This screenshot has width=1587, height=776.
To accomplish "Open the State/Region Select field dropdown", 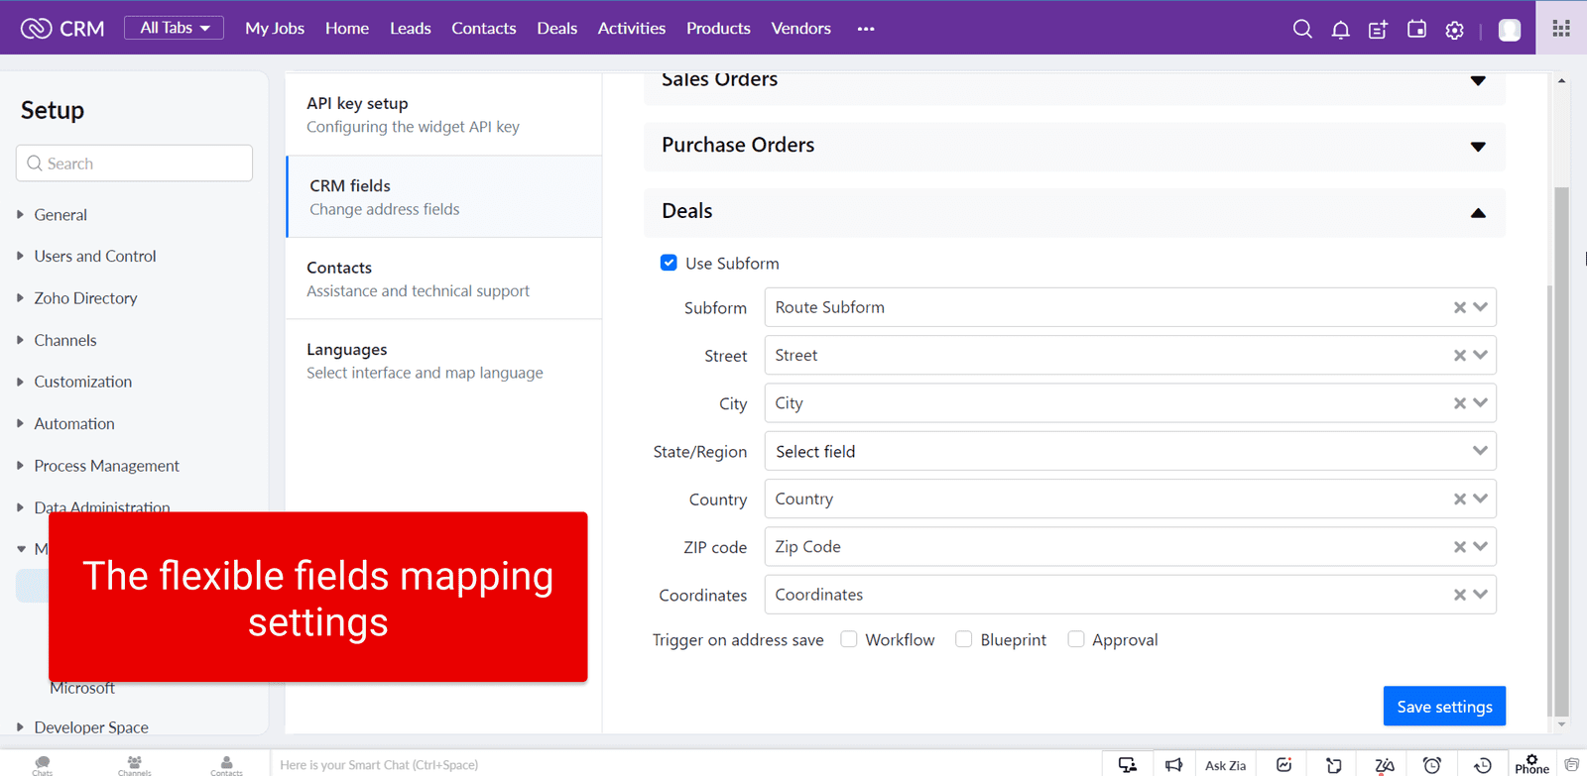I will pos(1129,451).
